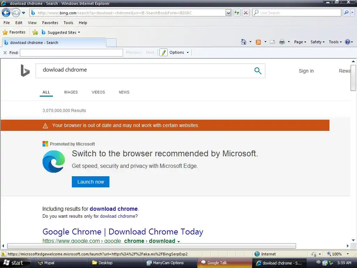Screen dimensions: 357x268
Task: Close the Find bar with X
Action: pyautogui.click(x=5, y=53)
